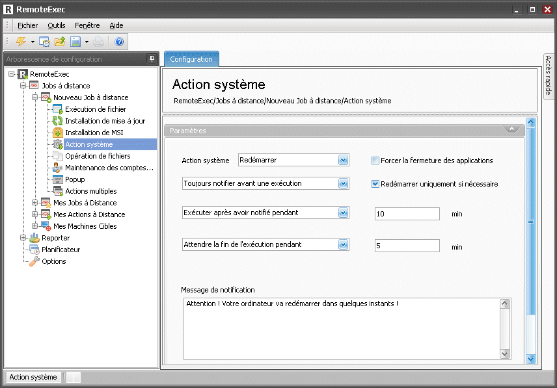Click the wait duration field showing 5
The width and height of the screenshot is (557, 388).
click(407, 246)
